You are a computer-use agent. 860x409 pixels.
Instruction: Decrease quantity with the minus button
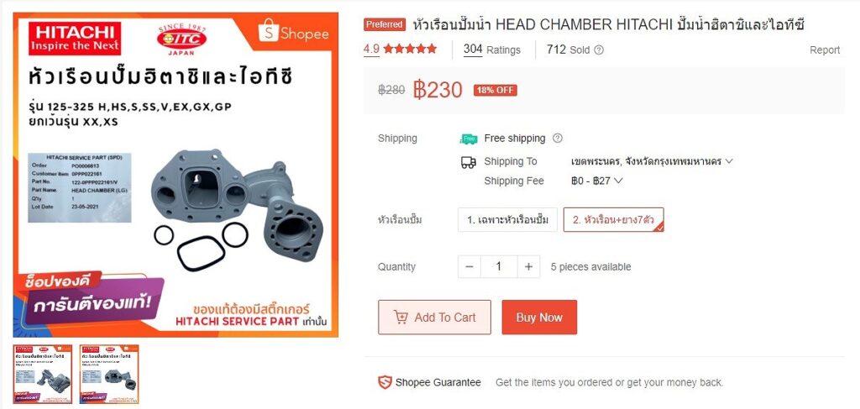(x=469, y=266)
